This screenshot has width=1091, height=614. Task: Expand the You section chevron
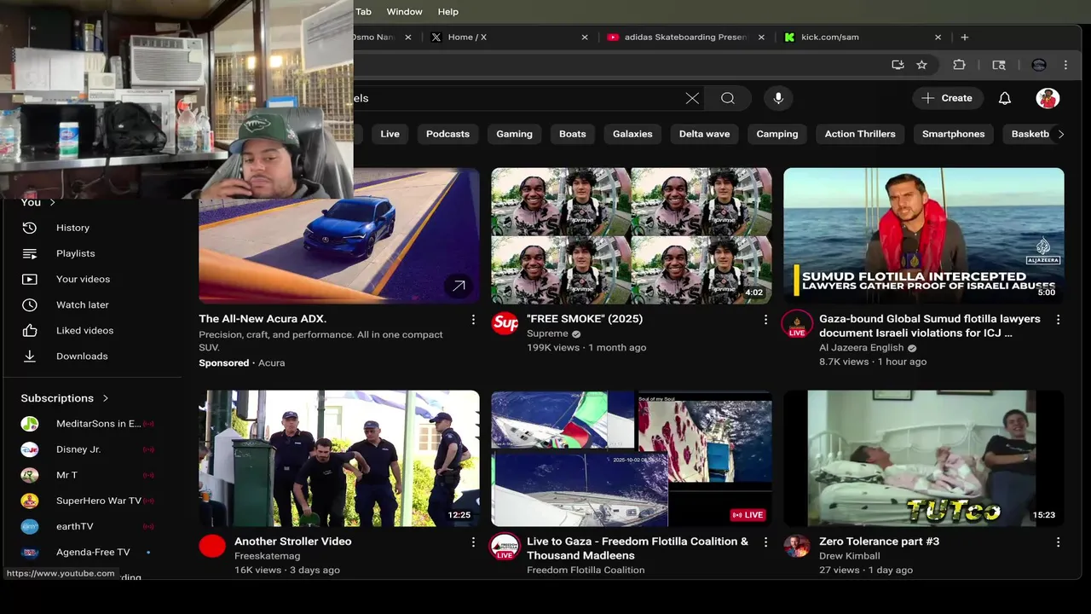[52, 202]
